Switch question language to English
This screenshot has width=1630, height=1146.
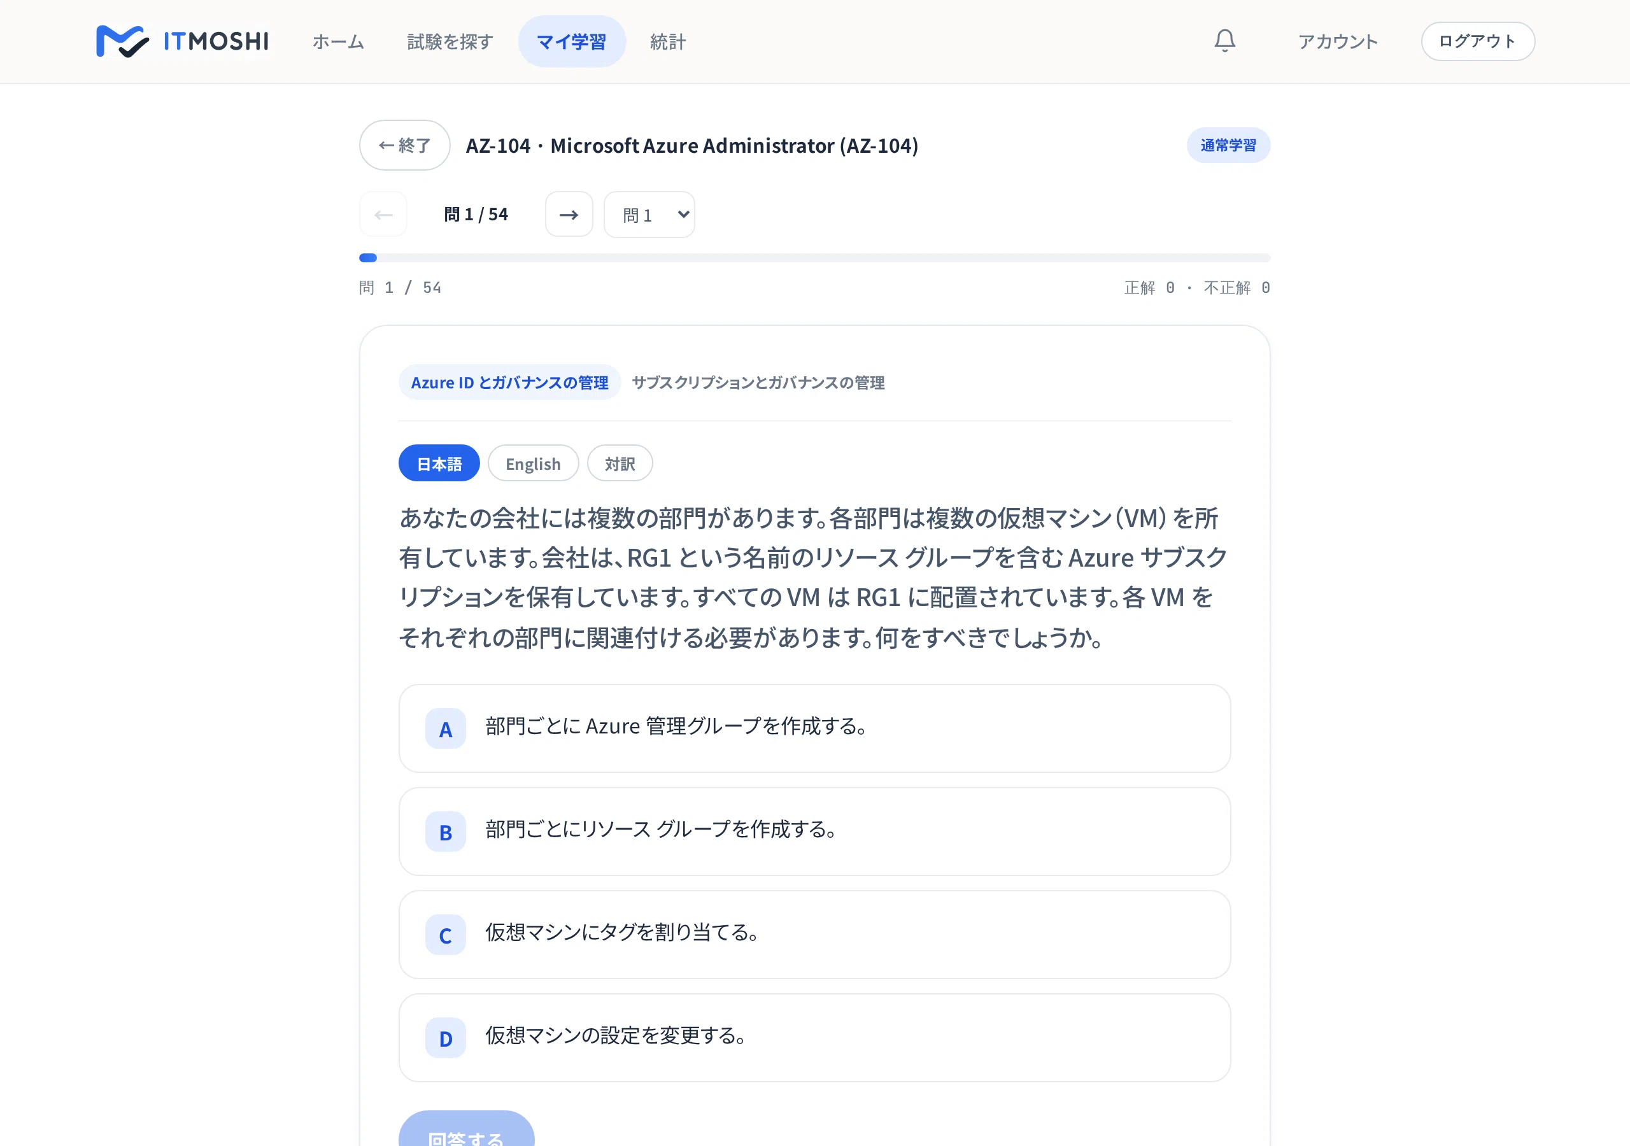click(533, 463)
